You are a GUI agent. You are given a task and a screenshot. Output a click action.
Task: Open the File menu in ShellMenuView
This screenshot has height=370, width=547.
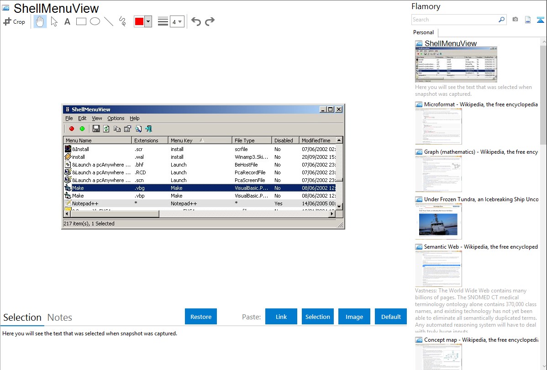pos(69,118)
